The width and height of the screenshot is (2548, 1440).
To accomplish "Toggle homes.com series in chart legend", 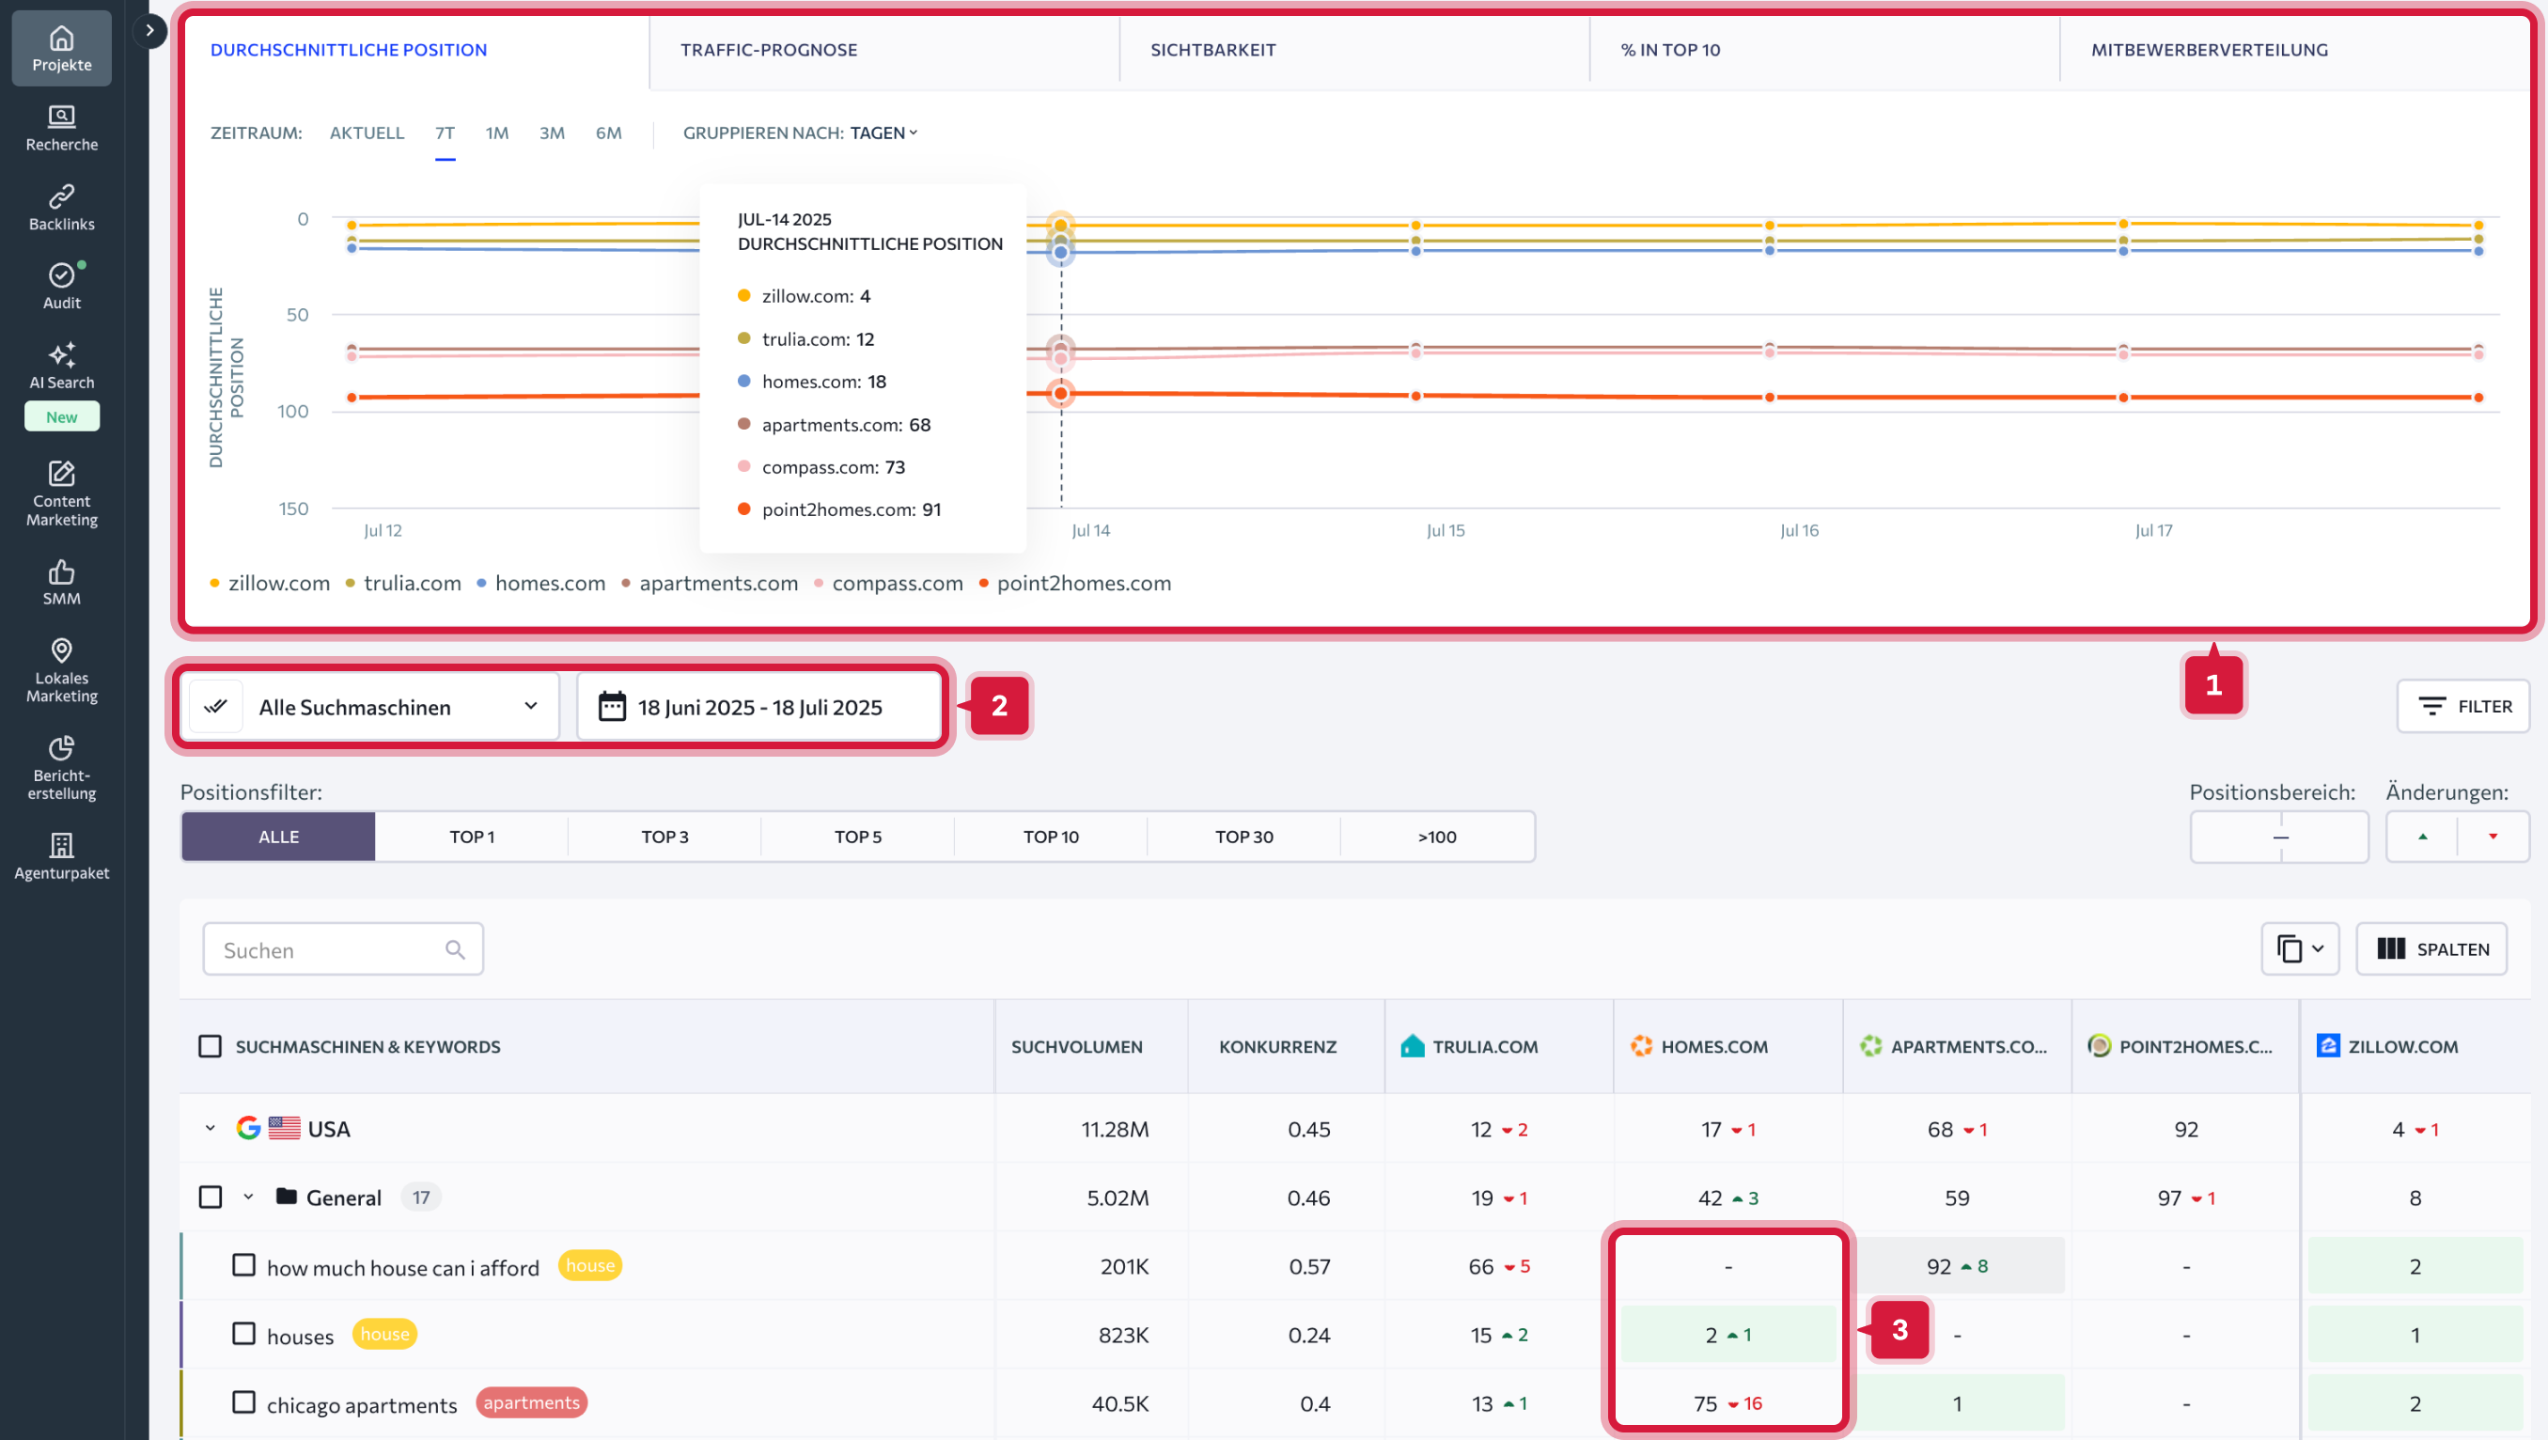I will 541,583.
